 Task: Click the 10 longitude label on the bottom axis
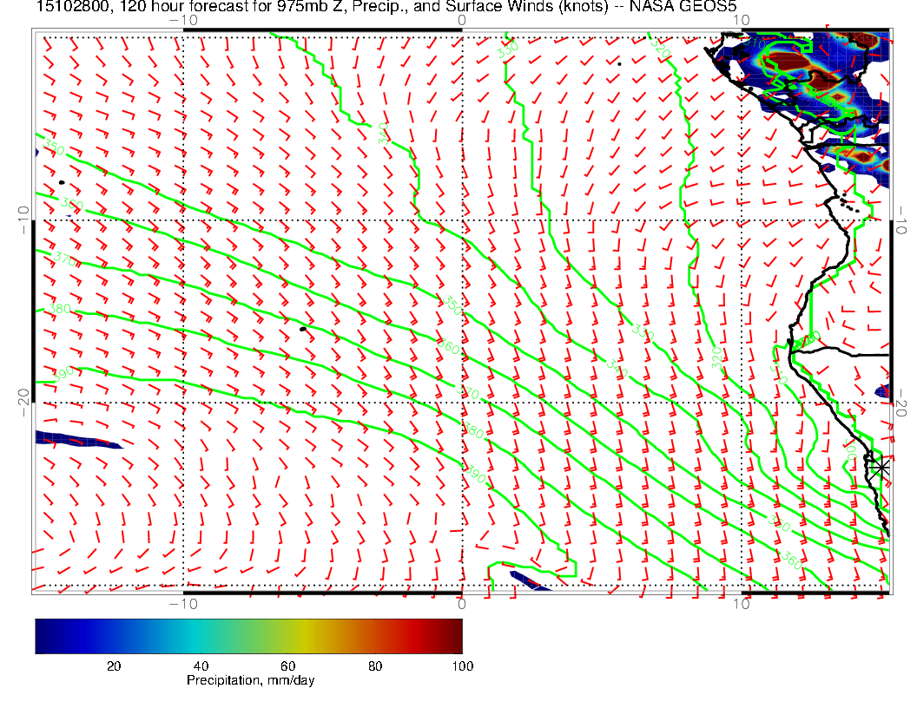pyautogui.click(x=741, y=603)
